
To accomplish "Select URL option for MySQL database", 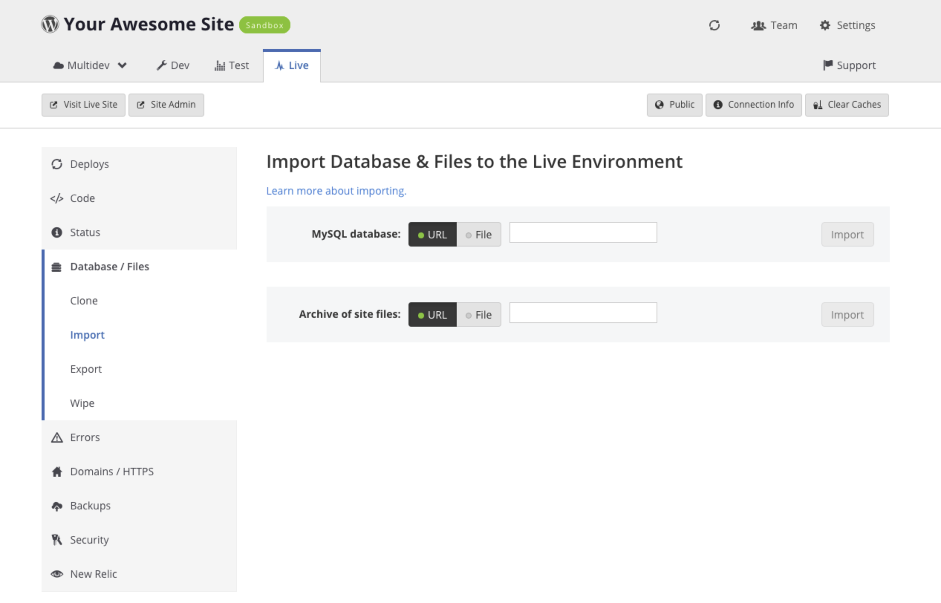I will pyautogui.click(x=432, y=235).
